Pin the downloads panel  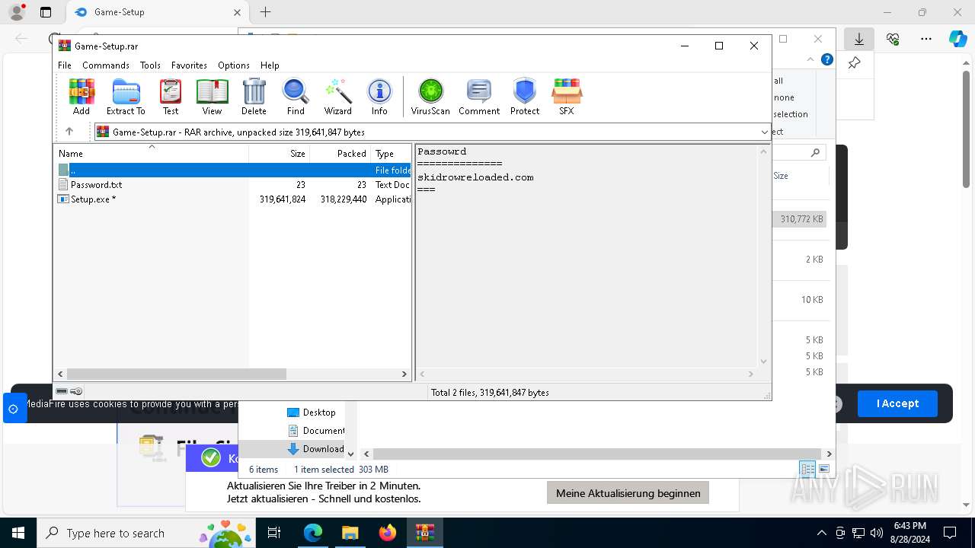(x=855, y=63)
